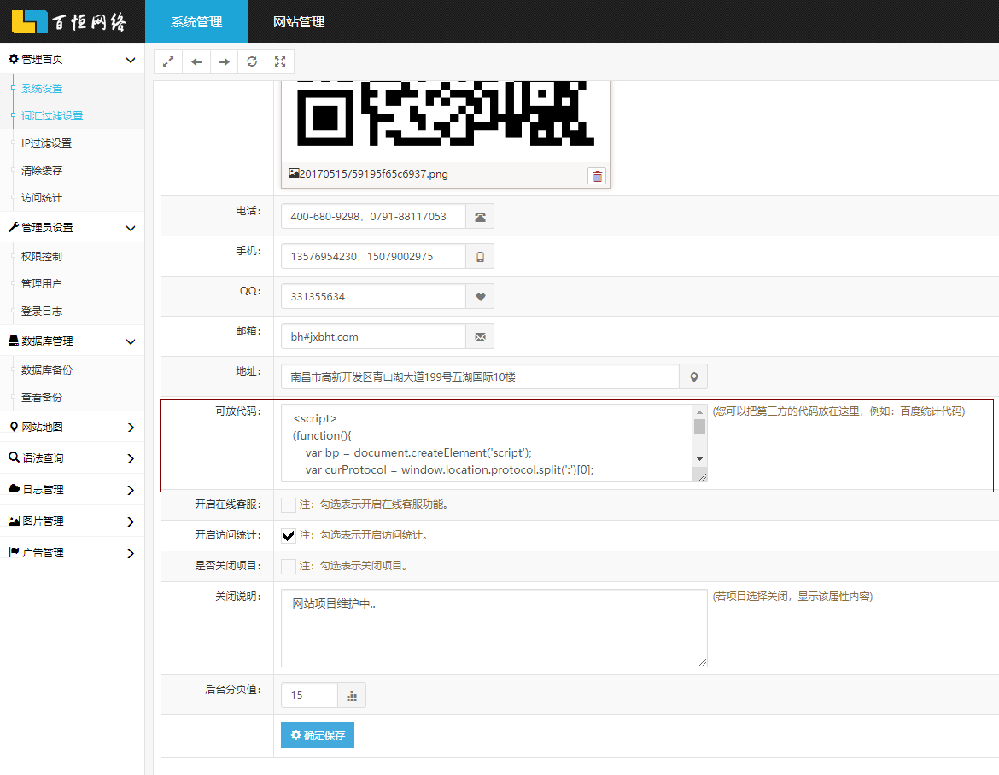Expand the 语法查询 sidebar section

(x=131, y=458)
